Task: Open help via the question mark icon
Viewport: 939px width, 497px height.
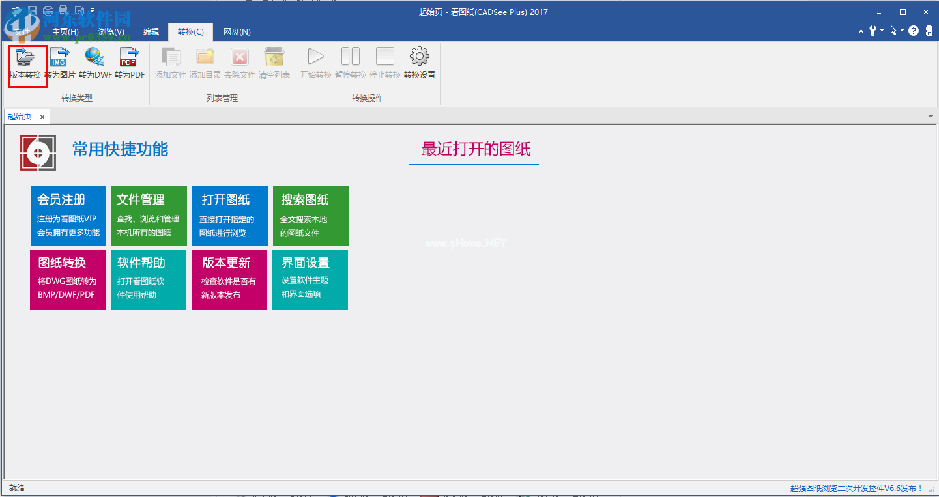Action: click(x=914, y=31)
